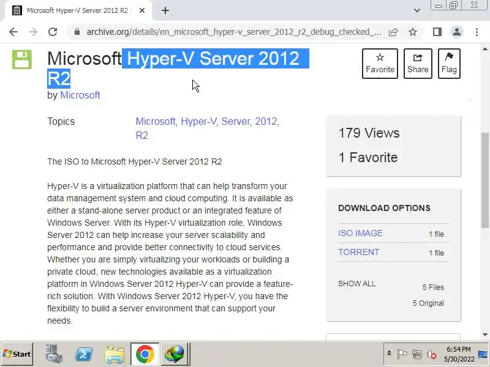
Task: Open Server Manager from taskbar
Action: click(53, 354)
